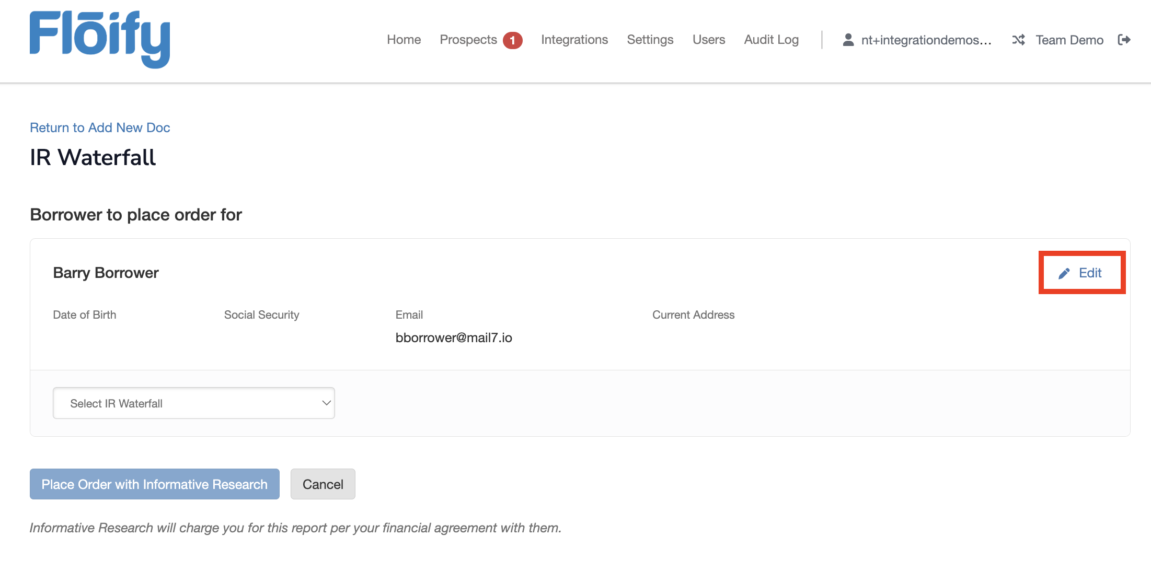This screenshot has width=1151, height=583.
Task: Select the Users navigation item
Action: (x=708, y=39)
